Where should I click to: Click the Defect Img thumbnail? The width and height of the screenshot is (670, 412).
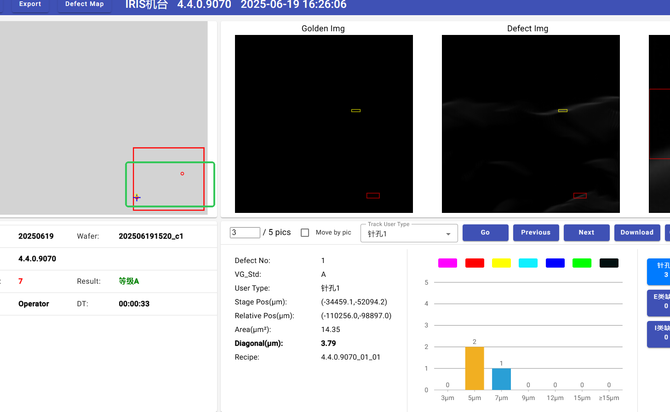coord(531,124)
